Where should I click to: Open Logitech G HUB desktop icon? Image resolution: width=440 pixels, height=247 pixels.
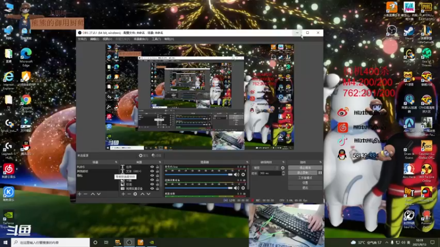8,150
